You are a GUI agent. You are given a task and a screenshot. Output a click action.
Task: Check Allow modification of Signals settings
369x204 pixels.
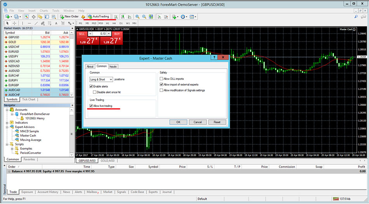coord(162,90)
